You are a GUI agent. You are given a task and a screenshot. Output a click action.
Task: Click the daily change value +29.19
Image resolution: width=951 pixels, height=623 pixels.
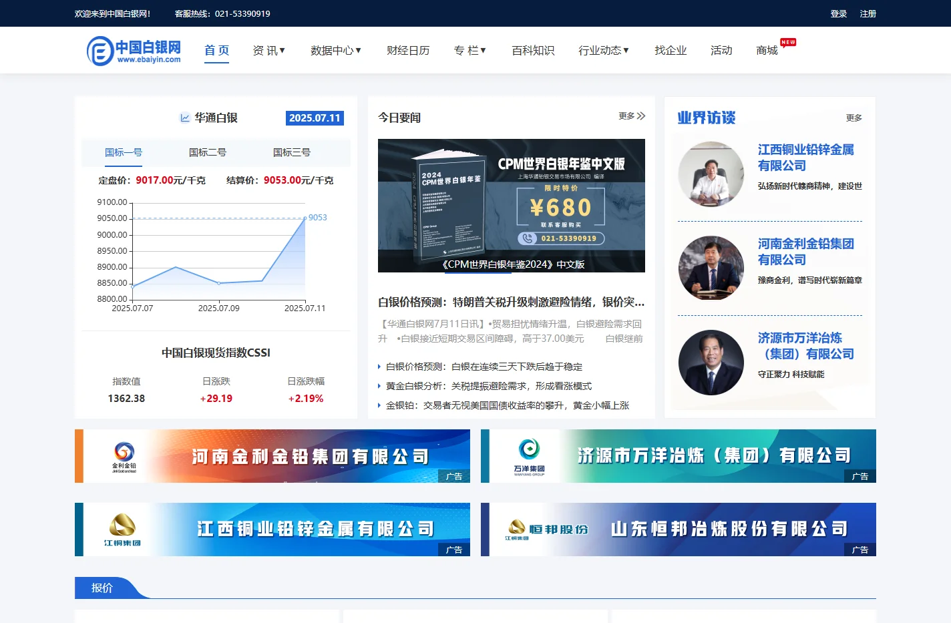click(x=216, y=399)
